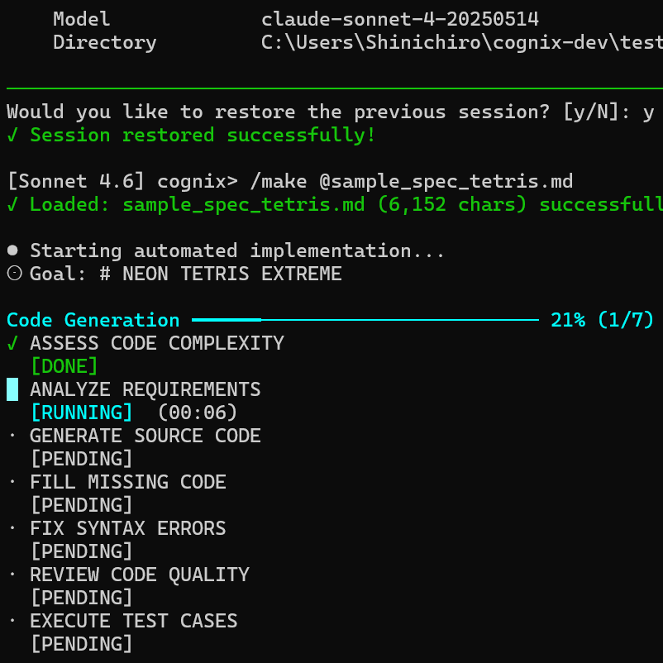The height and width of the screenshot is (663, 663).
Task: Click the 'GENERATE SOURCE CODE' step
Action: (145, 436)
